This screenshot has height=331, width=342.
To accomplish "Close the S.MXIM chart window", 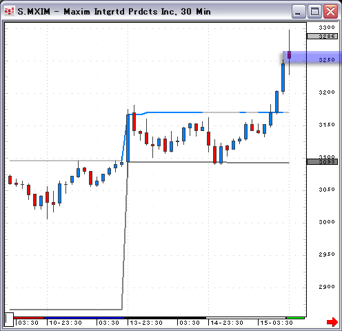I will (330, 11).
